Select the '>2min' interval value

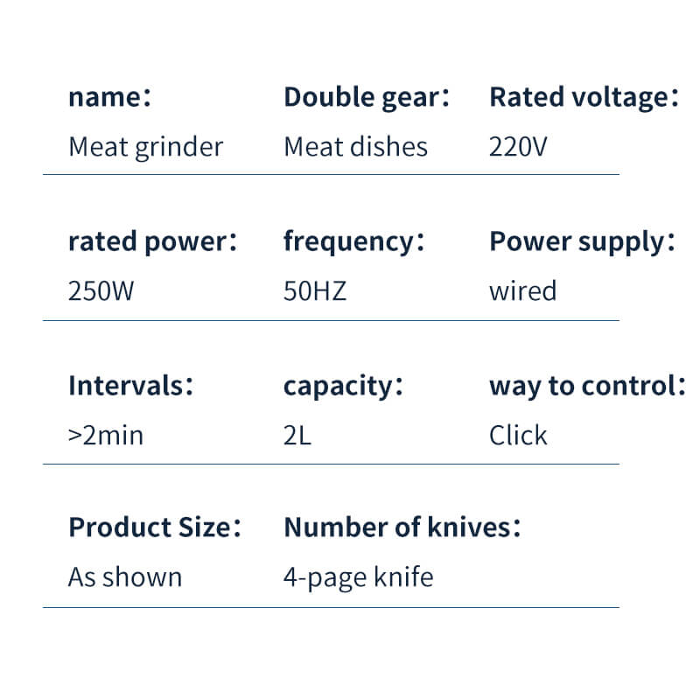pos(105,435)
